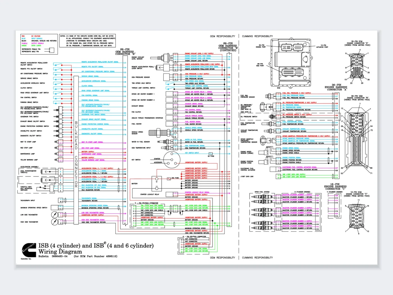Click the "DIAGNOSTIC ON/OFF SWITCH" label
393x295 pixels.
[x=31, y=136]
